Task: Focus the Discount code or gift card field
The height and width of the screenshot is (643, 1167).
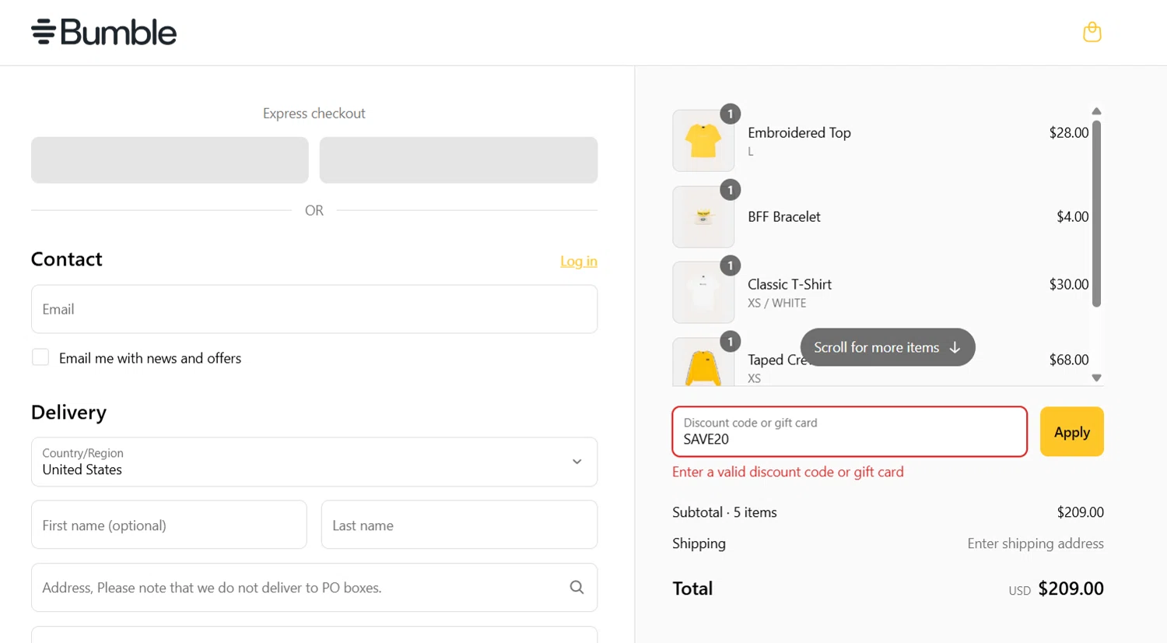Action: (x=849, y=432)
